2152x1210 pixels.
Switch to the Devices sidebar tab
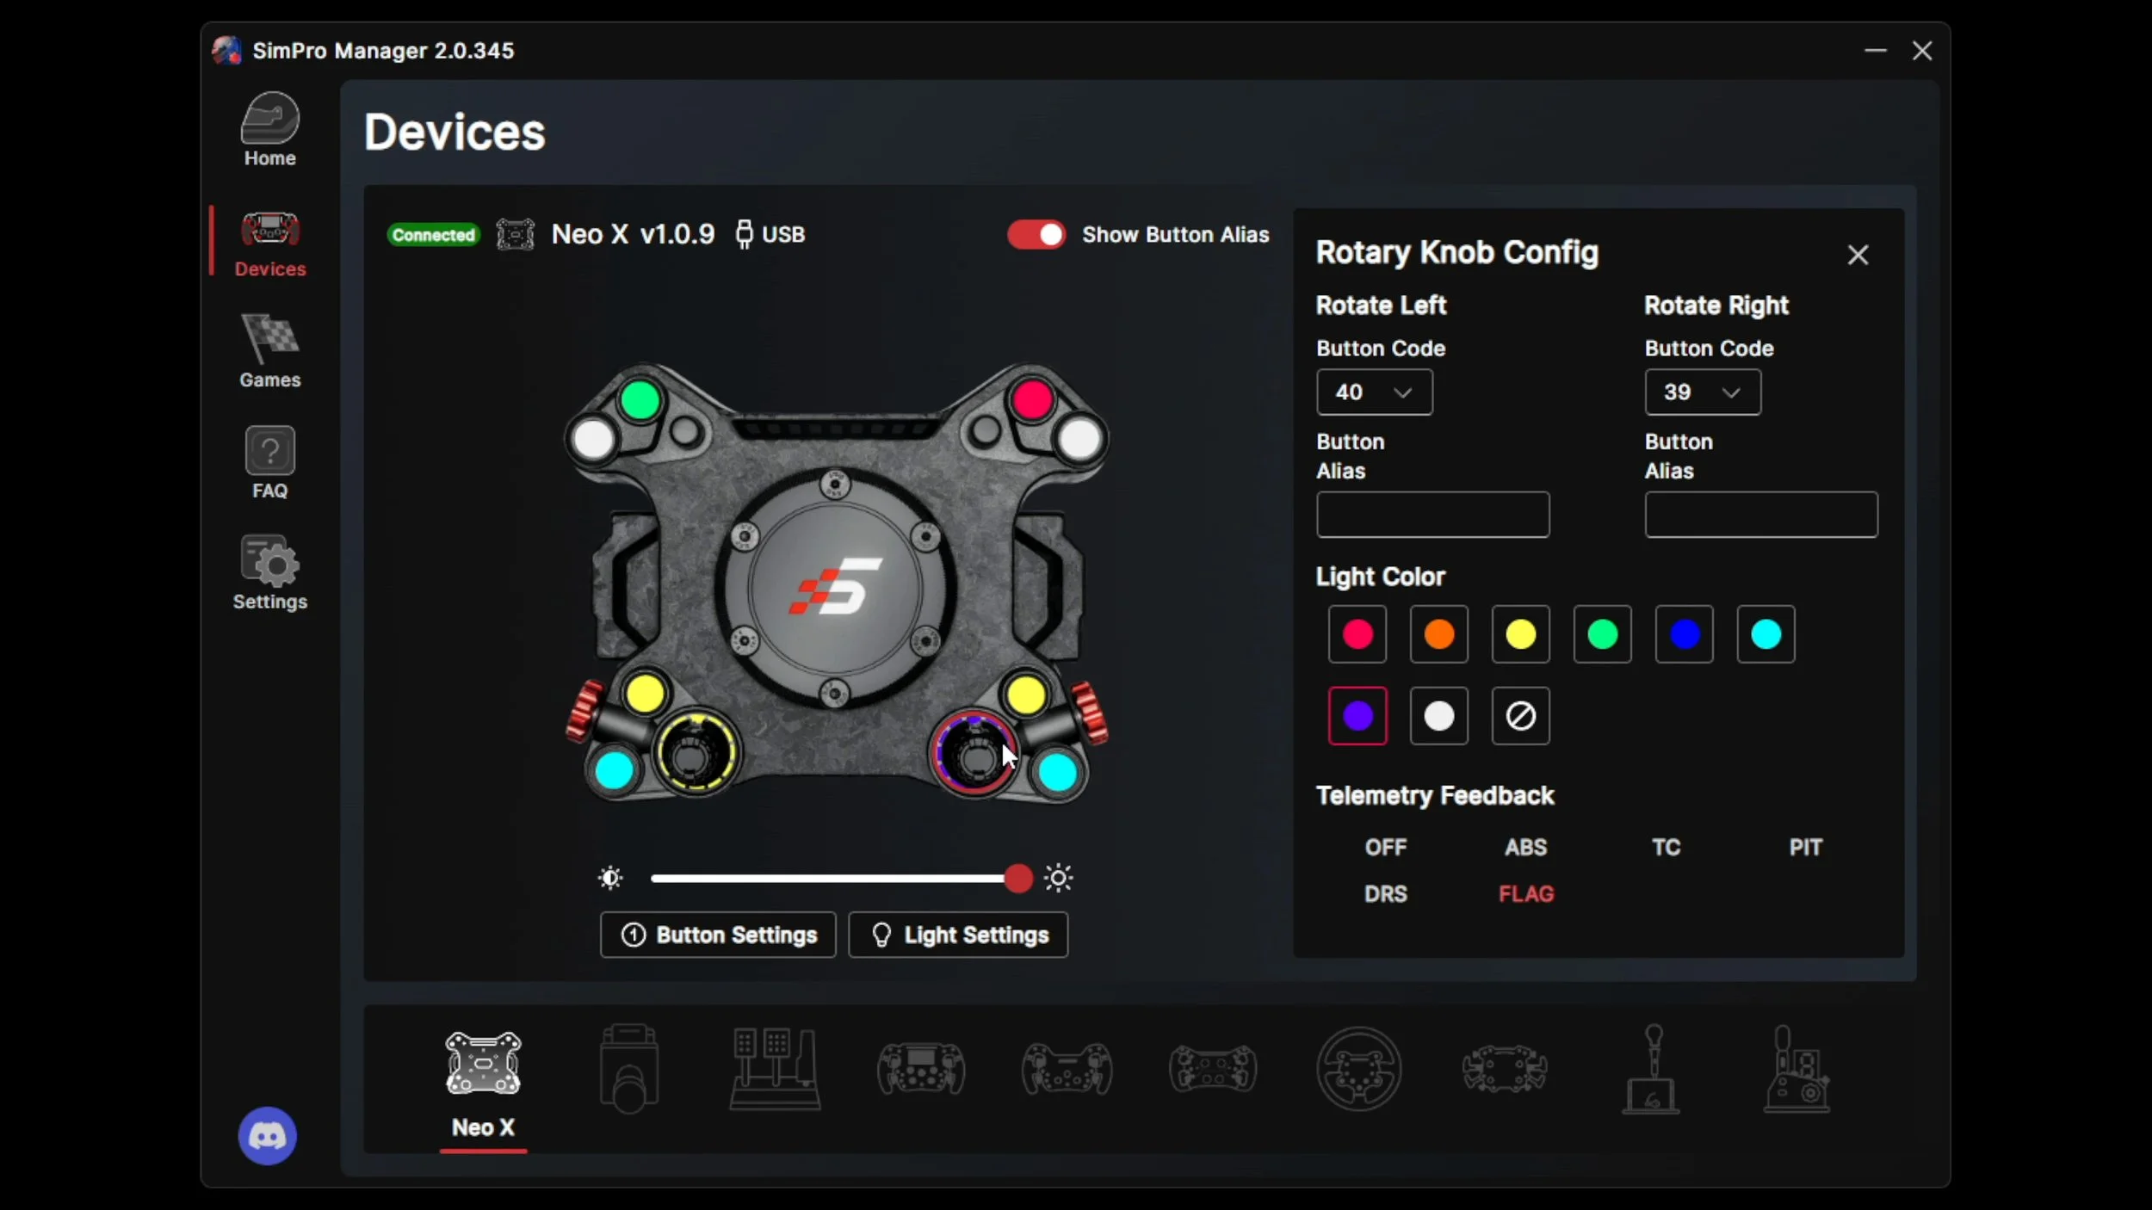(x=269, y=242)
